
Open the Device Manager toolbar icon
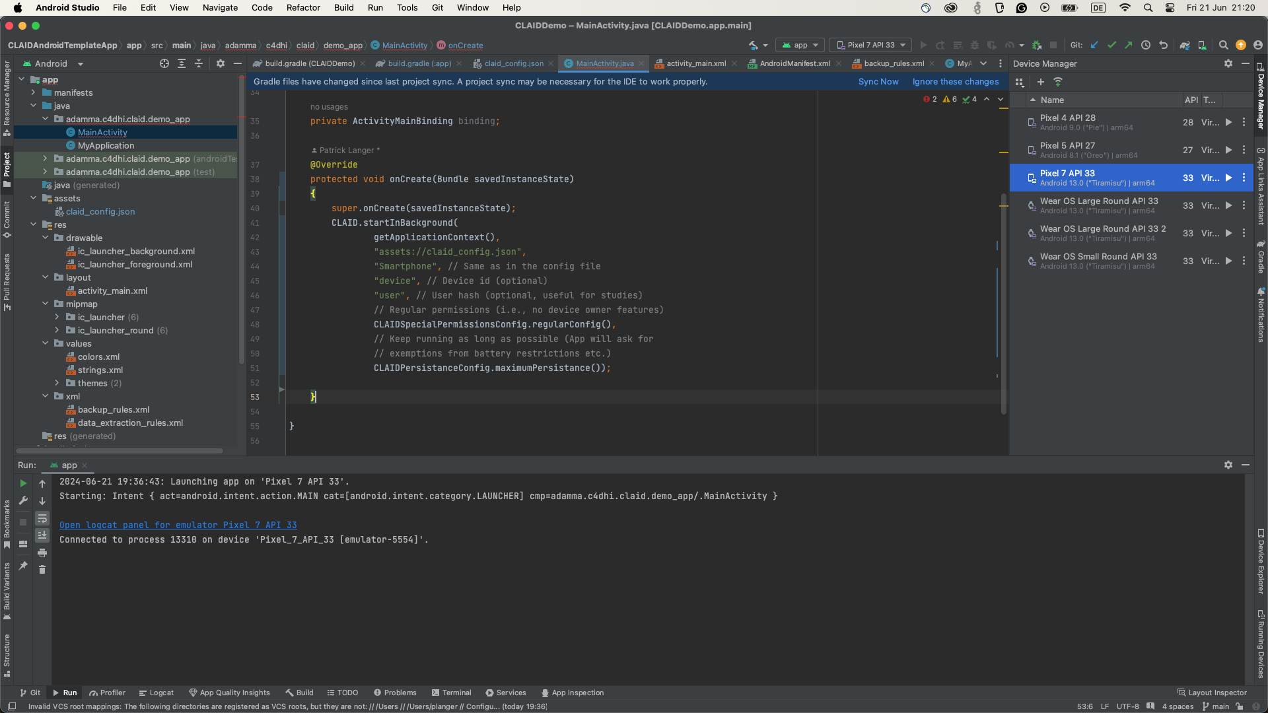(1203, 46)
